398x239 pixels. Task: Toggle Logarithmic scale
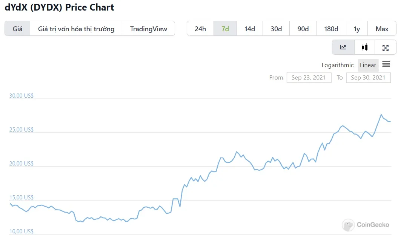tap(338, 65)
